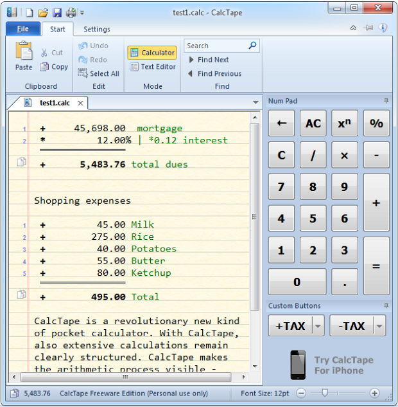Click the equals key on Num Pad
Viewport: 398px width, 407px height.
coord(376,266)
